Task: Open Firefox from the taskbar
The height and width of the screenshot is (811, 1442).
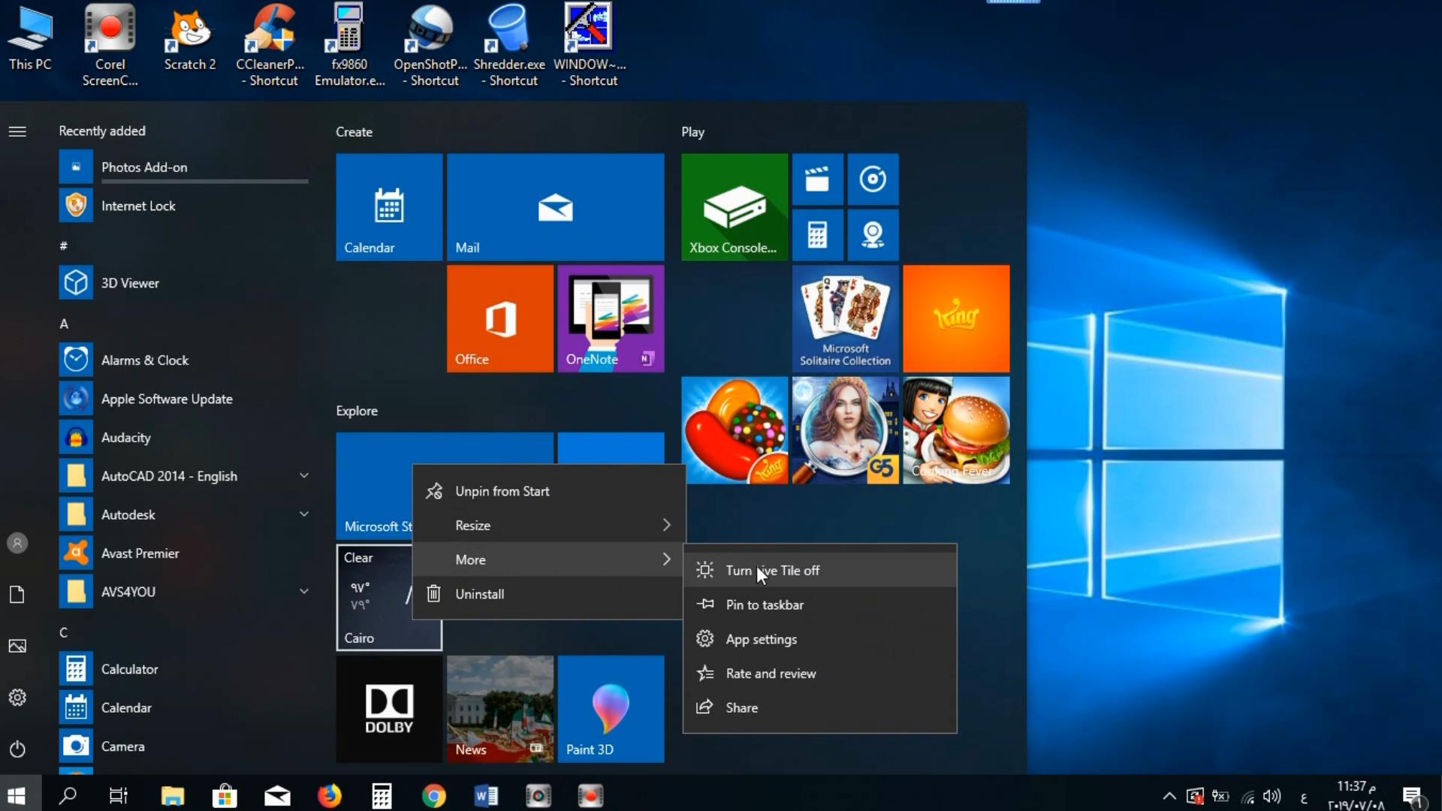Action: pyautogui.click(x=329, y=795)
